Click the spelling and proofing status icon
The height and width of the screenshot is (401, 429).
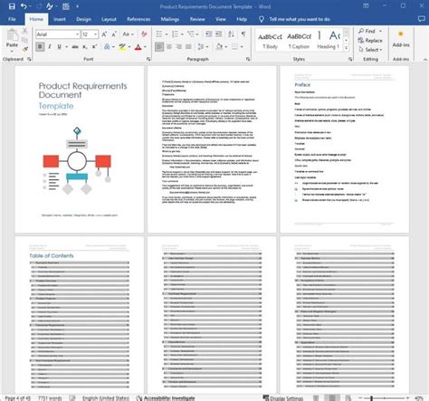(72, 398)
